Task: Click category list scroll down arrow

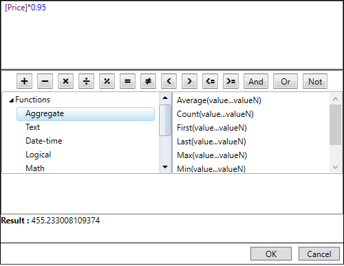Action: click(165, 167)
